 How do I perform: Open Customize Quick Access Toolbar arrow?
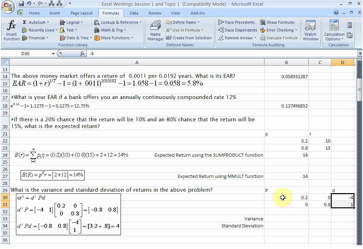pos(70,4)
